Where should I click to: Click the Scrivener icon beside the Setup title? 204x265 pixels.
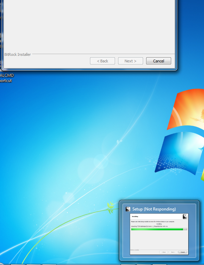tap(128, 209)
